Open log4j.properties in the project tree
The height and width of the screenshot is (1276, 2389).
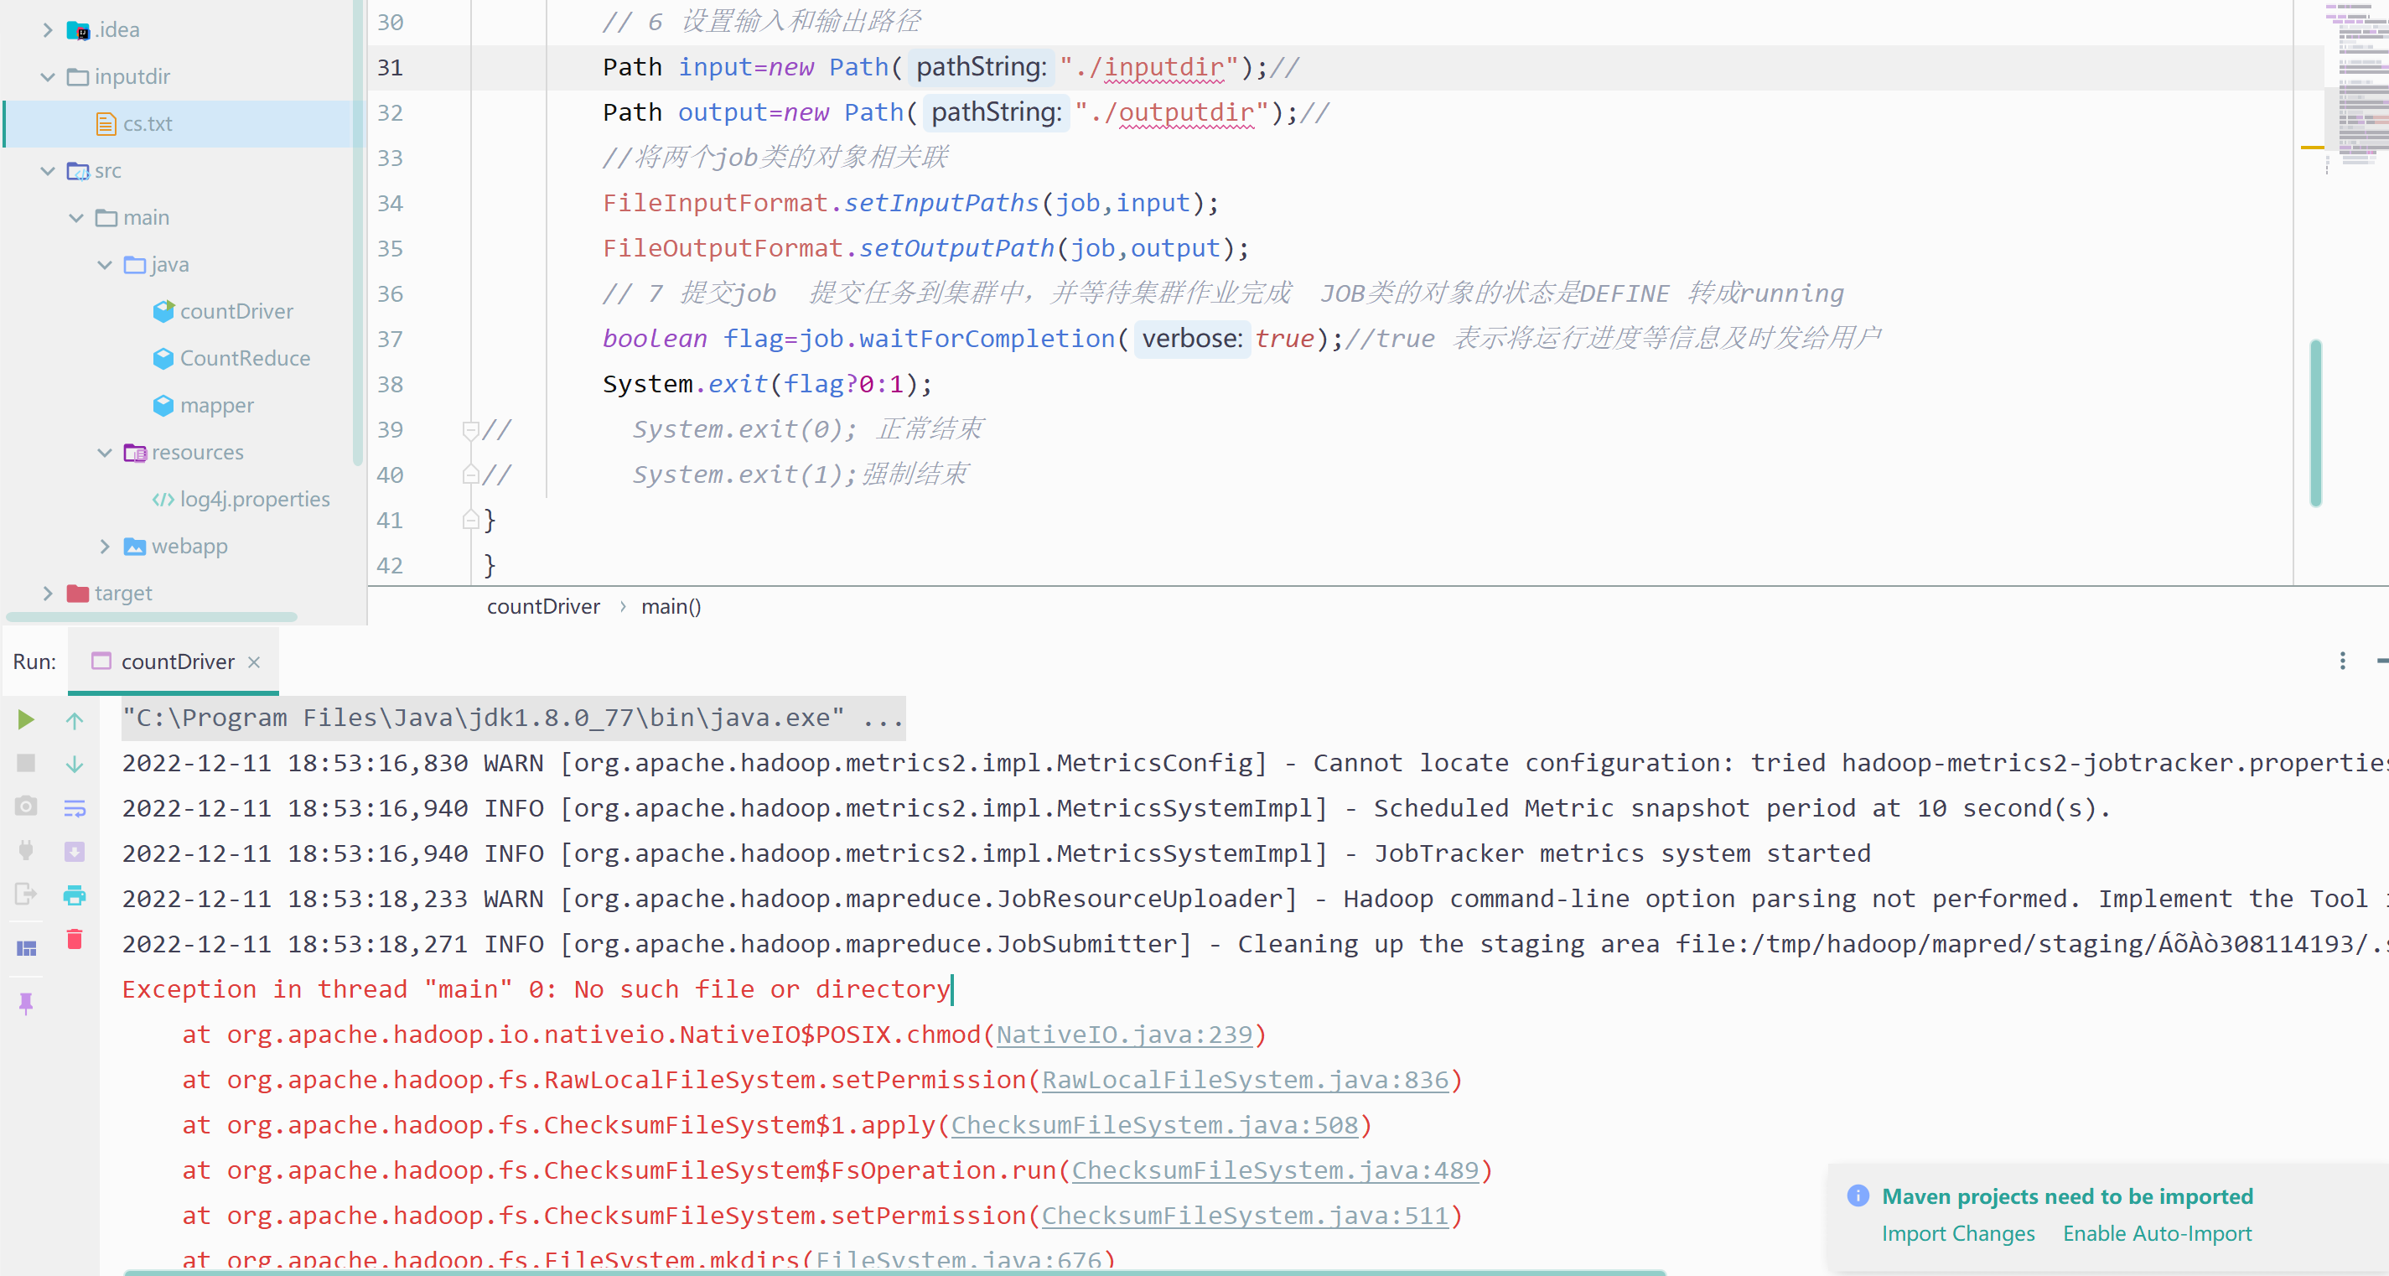pos(254,499)
